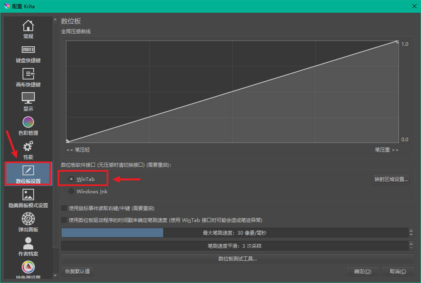
Task: Open the 作者档案 author profile page
Action: tap(28, 247)
